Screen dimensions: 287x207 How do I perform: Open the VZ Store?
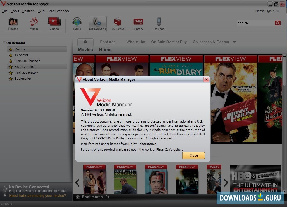(x=118, y=24)
